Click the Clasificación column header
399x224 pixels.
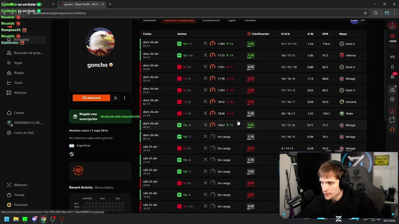tap(258, 34)
